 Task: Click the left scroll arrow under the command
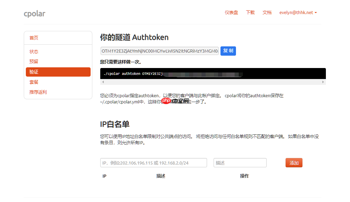coord(102,82)
